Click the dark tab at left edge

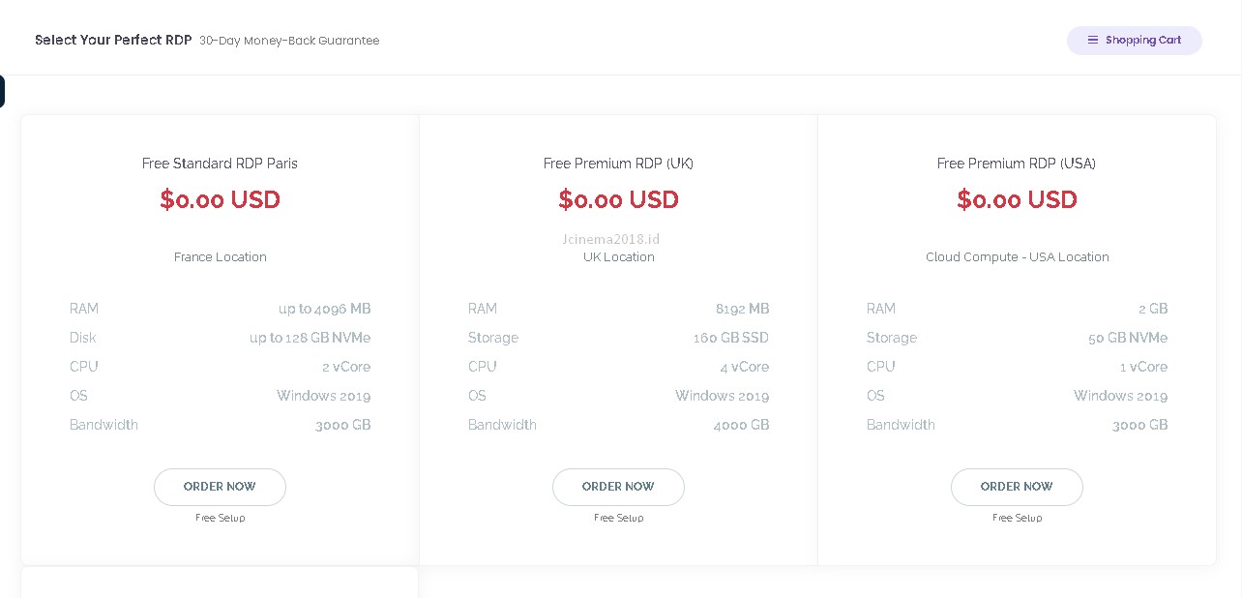(x=2, y=92)
